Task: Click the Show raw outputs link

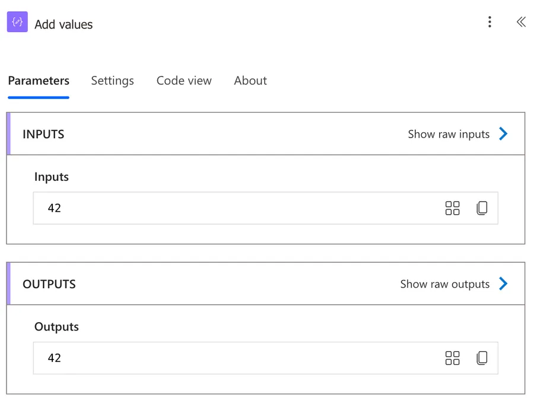Action: (445, 284)
